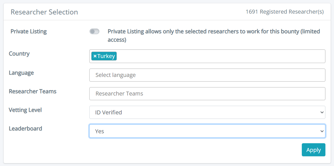
Task: Select the Turkey country tag text
Action: point(106,56)
